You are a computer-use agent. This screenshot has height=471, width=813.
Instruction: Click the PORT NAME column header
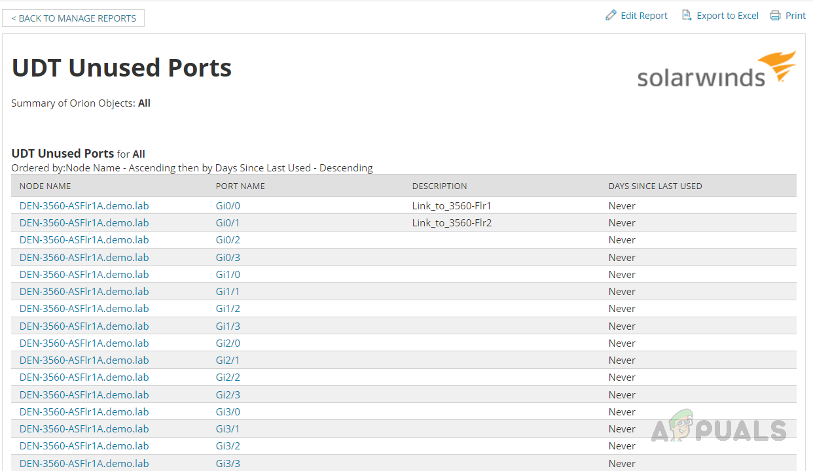coord(240,186)
